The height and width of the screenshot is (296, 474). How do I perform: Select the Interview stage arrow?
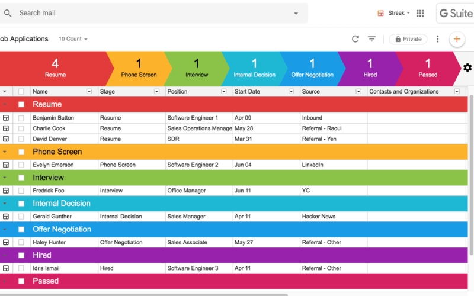pos(197,69)
